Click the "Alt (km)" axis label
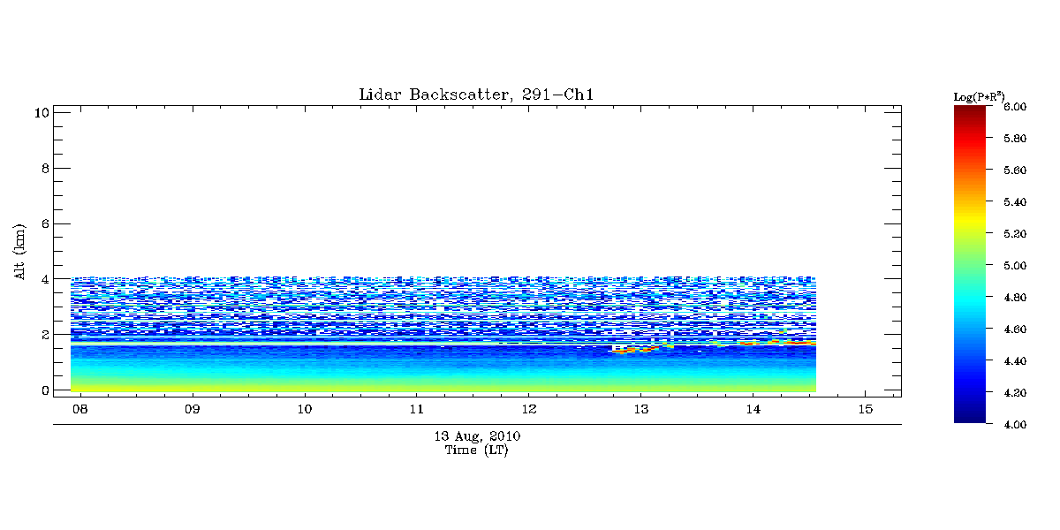 [19, 250]
